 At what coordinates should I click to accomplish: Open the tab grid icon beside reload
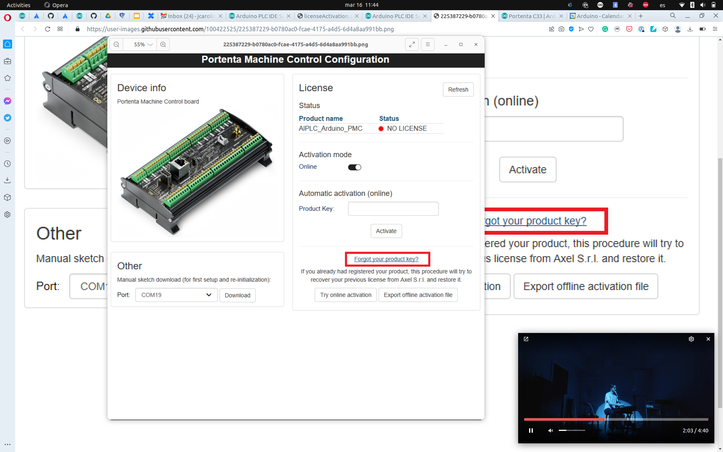pos(60,29)
